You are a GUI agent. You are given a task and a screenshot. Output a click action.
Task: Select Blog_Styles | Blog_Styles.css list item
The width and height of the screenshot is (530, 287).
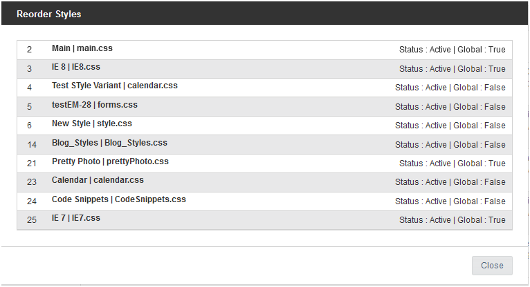pyautogui.click(x=109, y=143)
